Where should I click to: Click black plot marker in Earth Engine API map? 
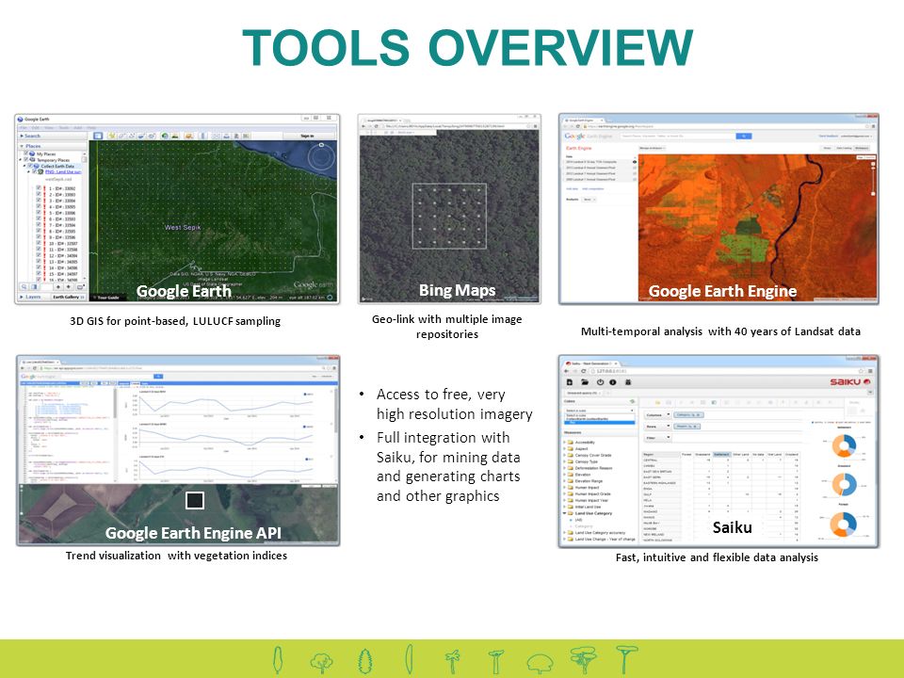[195, 500]
